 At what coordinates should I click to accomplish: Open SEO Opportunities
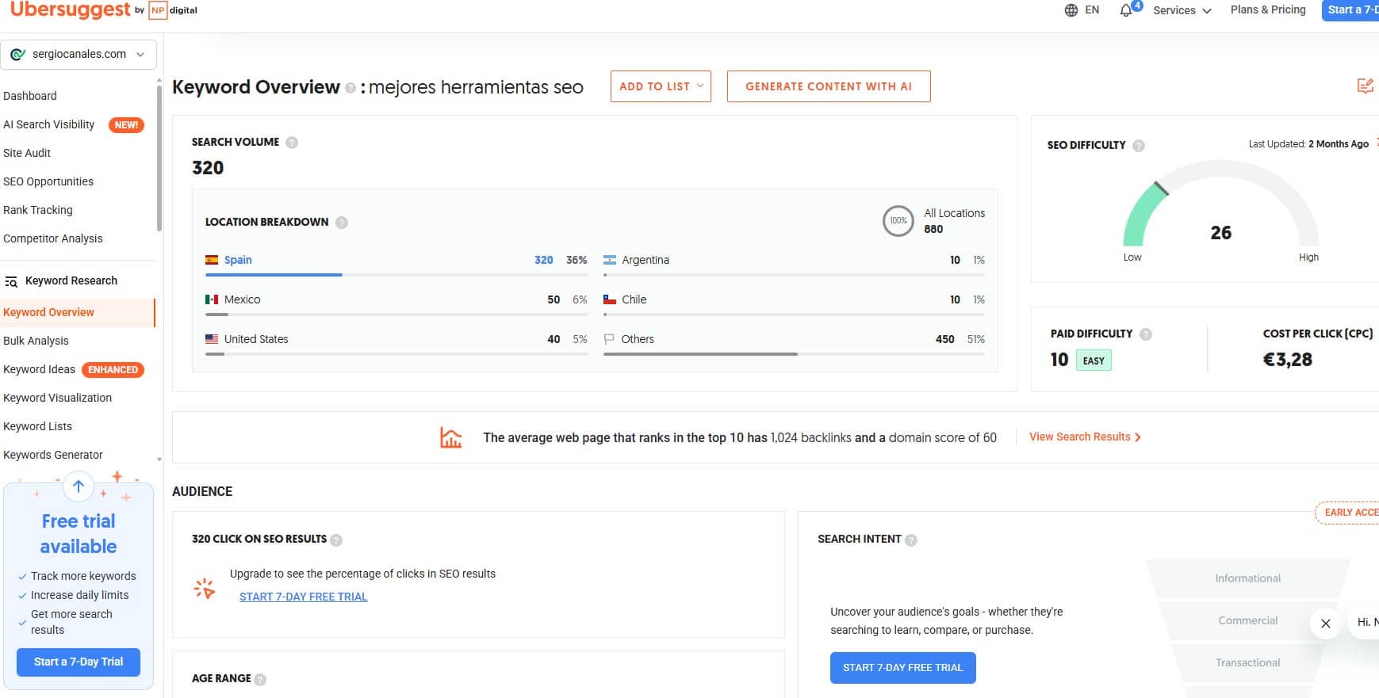click(48, 181)
